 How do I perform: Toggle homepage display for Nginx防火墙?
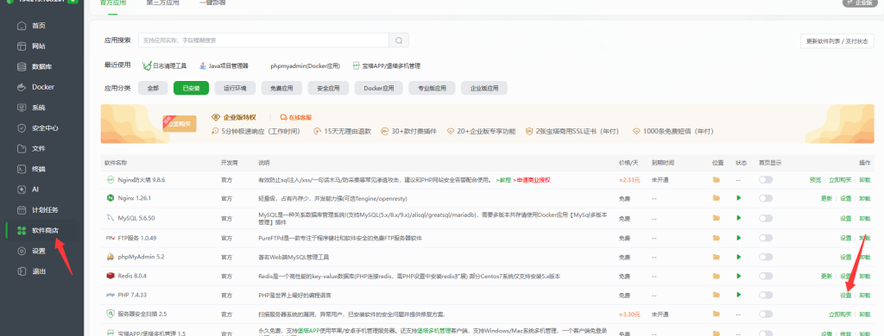[x=766, y=179]
